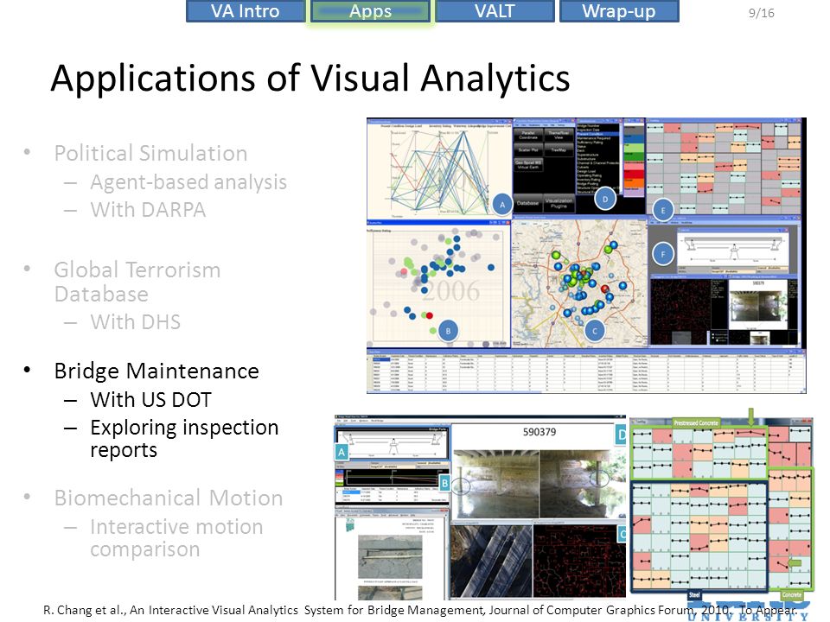
Task: Click the Agent-based analysis sub-bullet
Action: pyautogui.click(x=188, y=182)
